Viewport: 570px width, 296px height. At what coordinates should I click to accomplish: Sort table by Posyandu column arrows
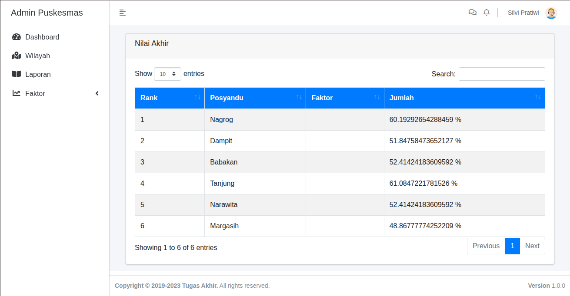pos(299,97)
